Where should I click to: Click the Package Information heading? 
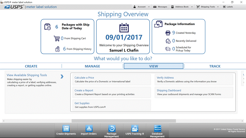point(180,24)
